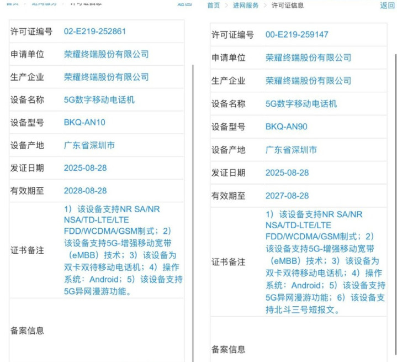Screen dimensions: 397x362
Task: Click 5G数字移动电话机 in left panel
Action: point(99,100)
